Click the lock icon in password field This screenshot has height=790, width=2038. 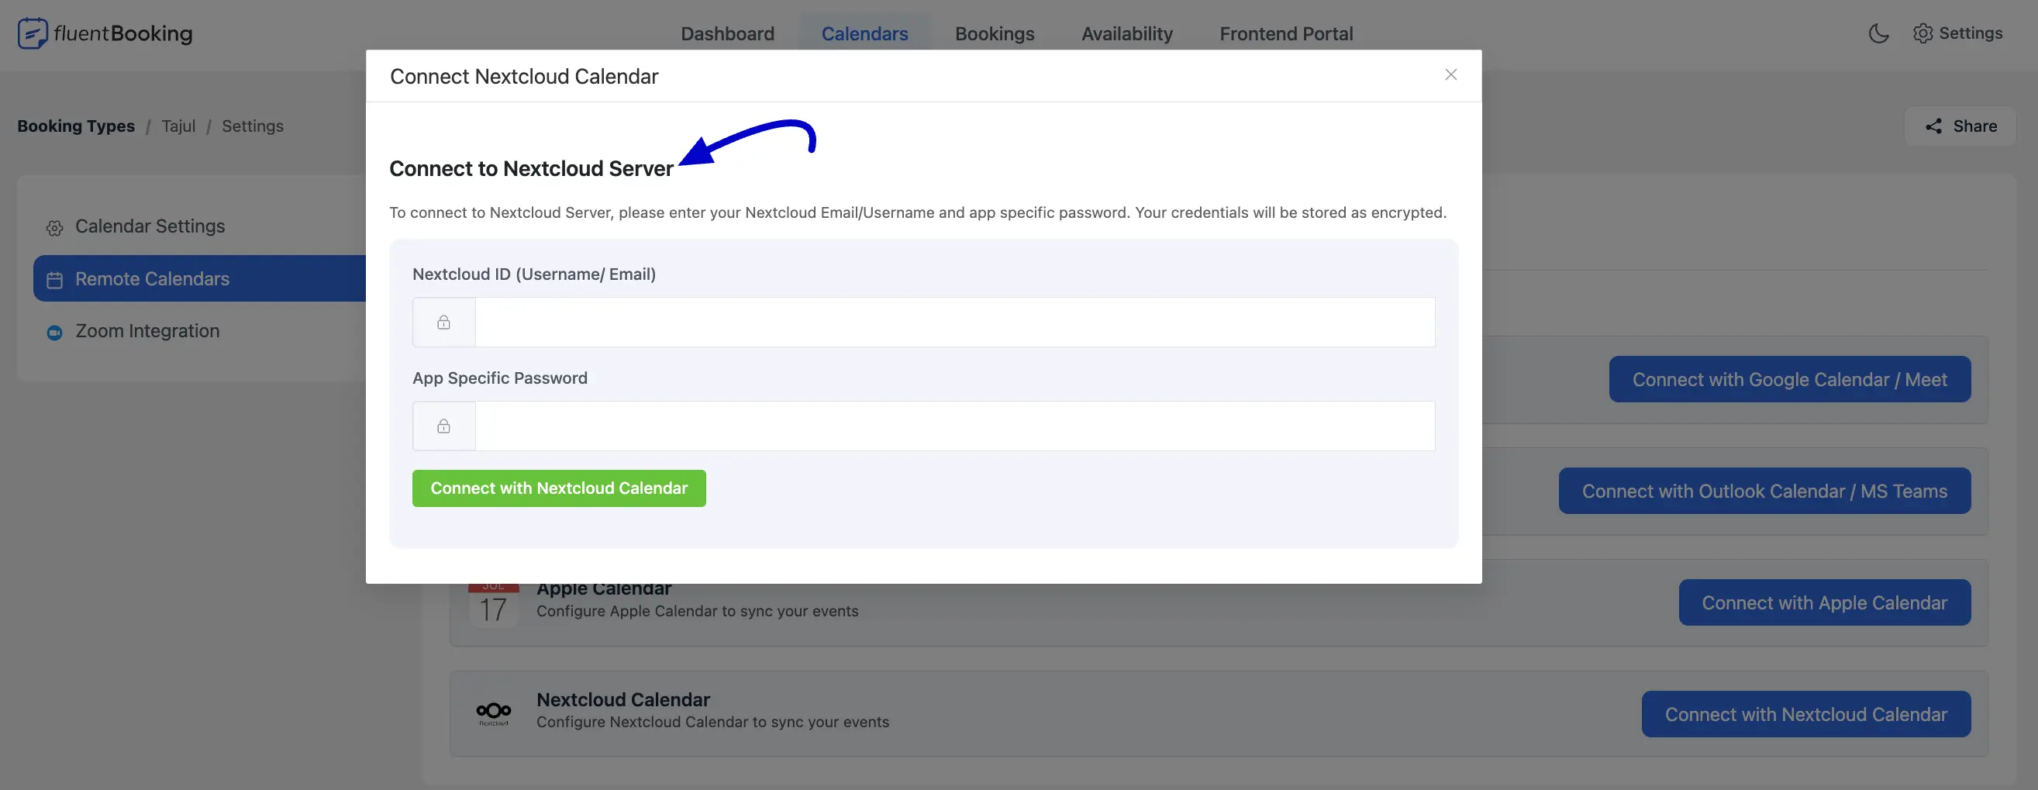[444, 426]
